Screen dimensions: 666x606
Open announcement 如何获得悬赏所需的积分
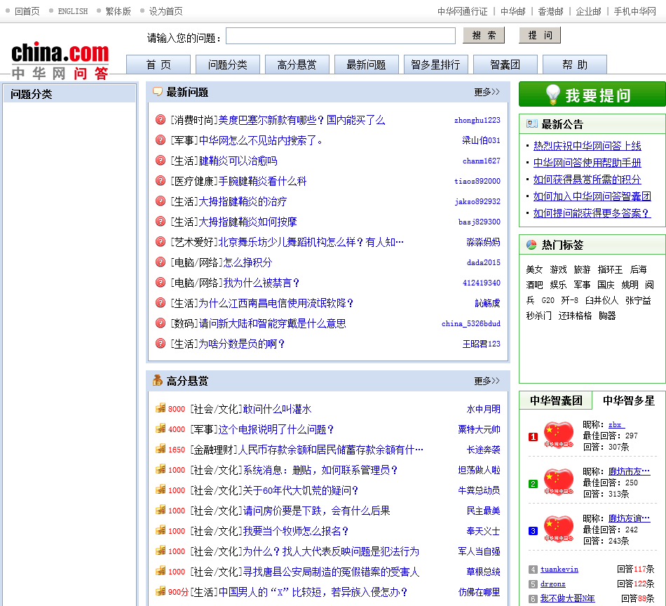pos(587,180)
